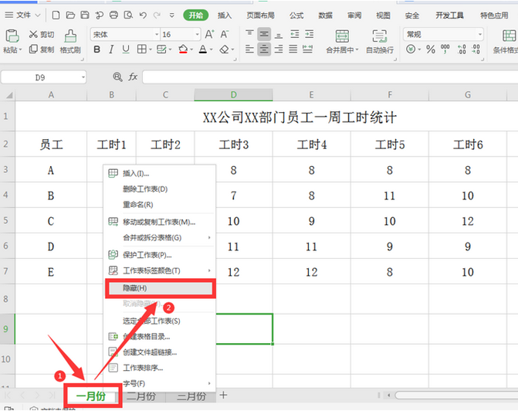Expand quick access toolbar customize arrow

coord(172,15)
